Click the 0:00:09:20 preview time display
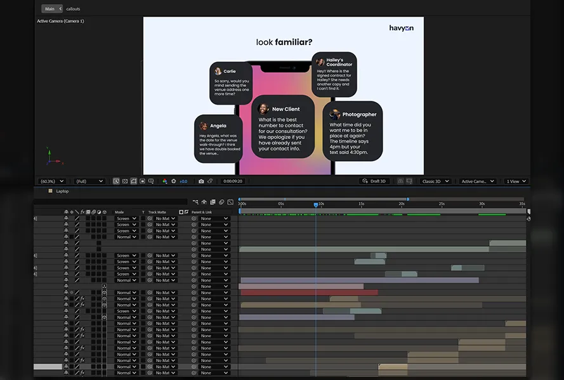The image size is (564, 380). 233,181
